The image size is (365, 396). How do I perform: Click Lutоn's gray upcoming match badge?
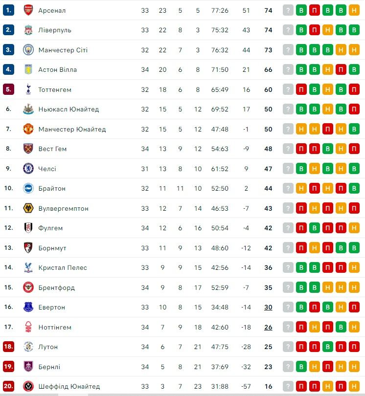(288, 347)
